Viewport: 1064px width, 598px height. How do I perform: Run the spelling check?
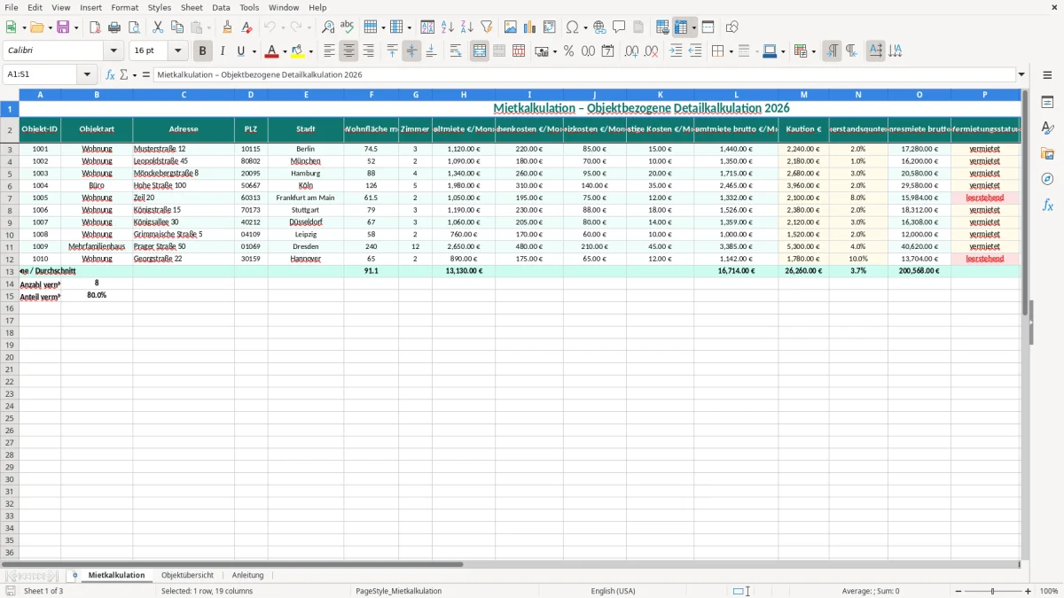coord(348,27)
